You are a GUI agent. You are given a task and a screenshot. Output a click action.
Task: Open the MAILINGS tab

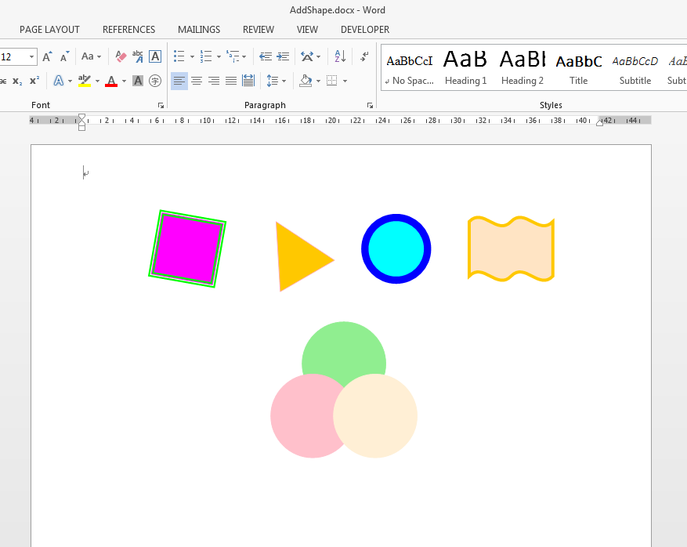[x=199, y=30]
